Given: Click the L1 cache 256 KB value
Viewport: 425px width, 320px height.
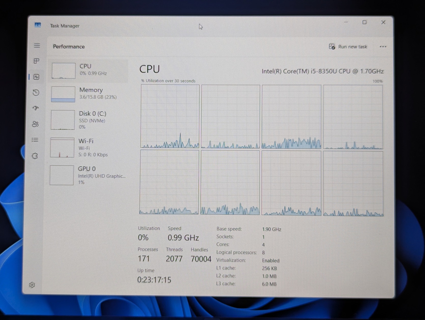Looking at the screenshot, I should click(x=269, y=268).
